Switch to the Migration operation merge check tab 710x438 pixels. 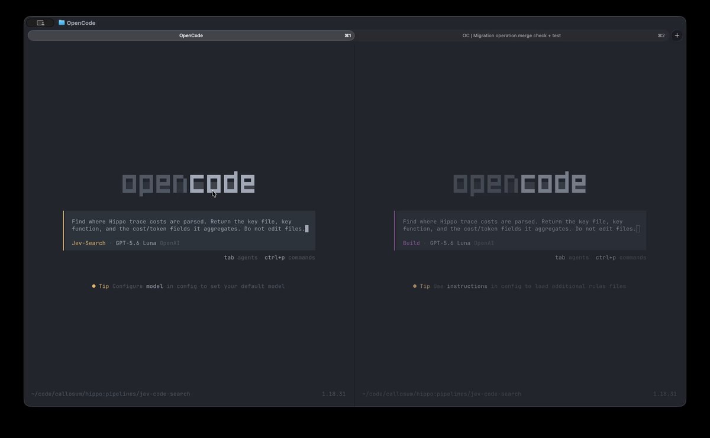512,35
